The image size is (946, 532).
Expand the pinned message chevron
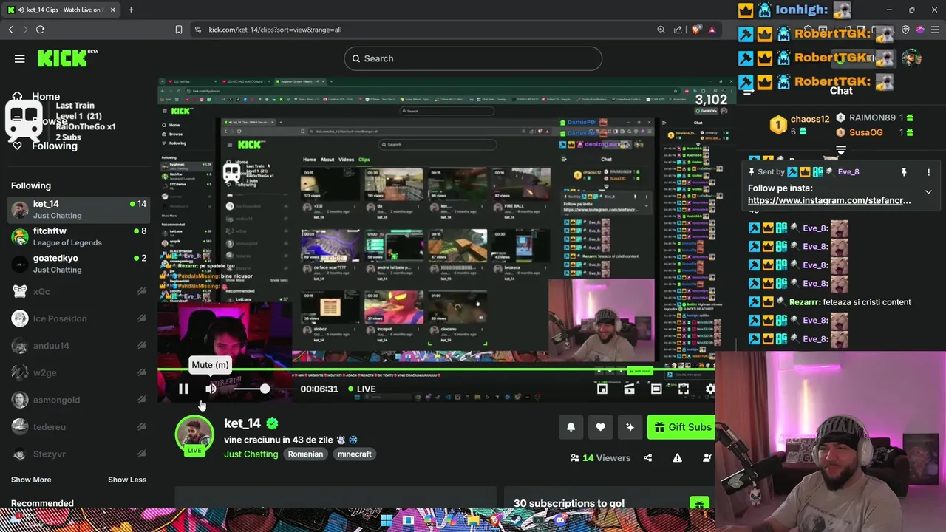(928, 192)
